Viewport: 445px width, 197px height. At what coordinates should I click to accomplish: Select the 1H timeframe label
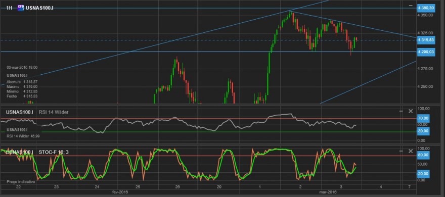click(10, 8)
